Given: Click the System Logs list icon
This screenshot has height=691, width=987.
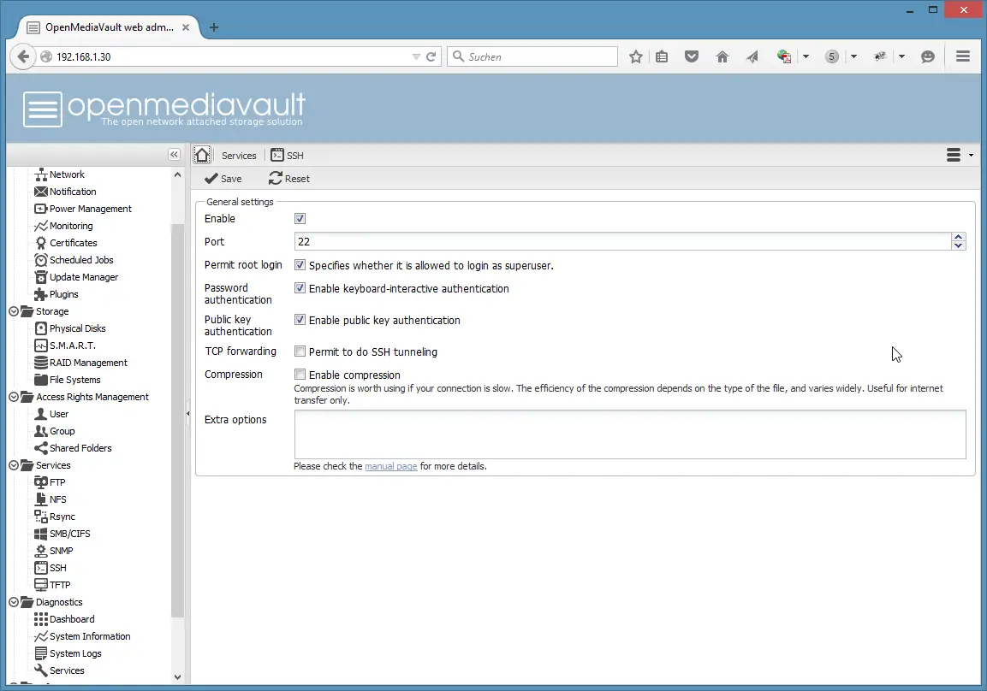Looking at the screenshot, I should coord(41,653).
